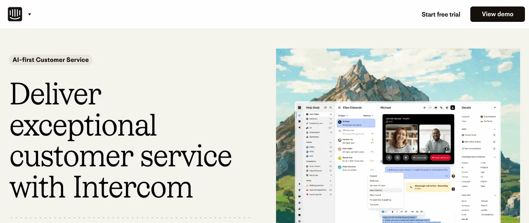Viewport: 529px width, 223px height.
Task: Open the Apps & integrations view
Action: tap(319, 189)
